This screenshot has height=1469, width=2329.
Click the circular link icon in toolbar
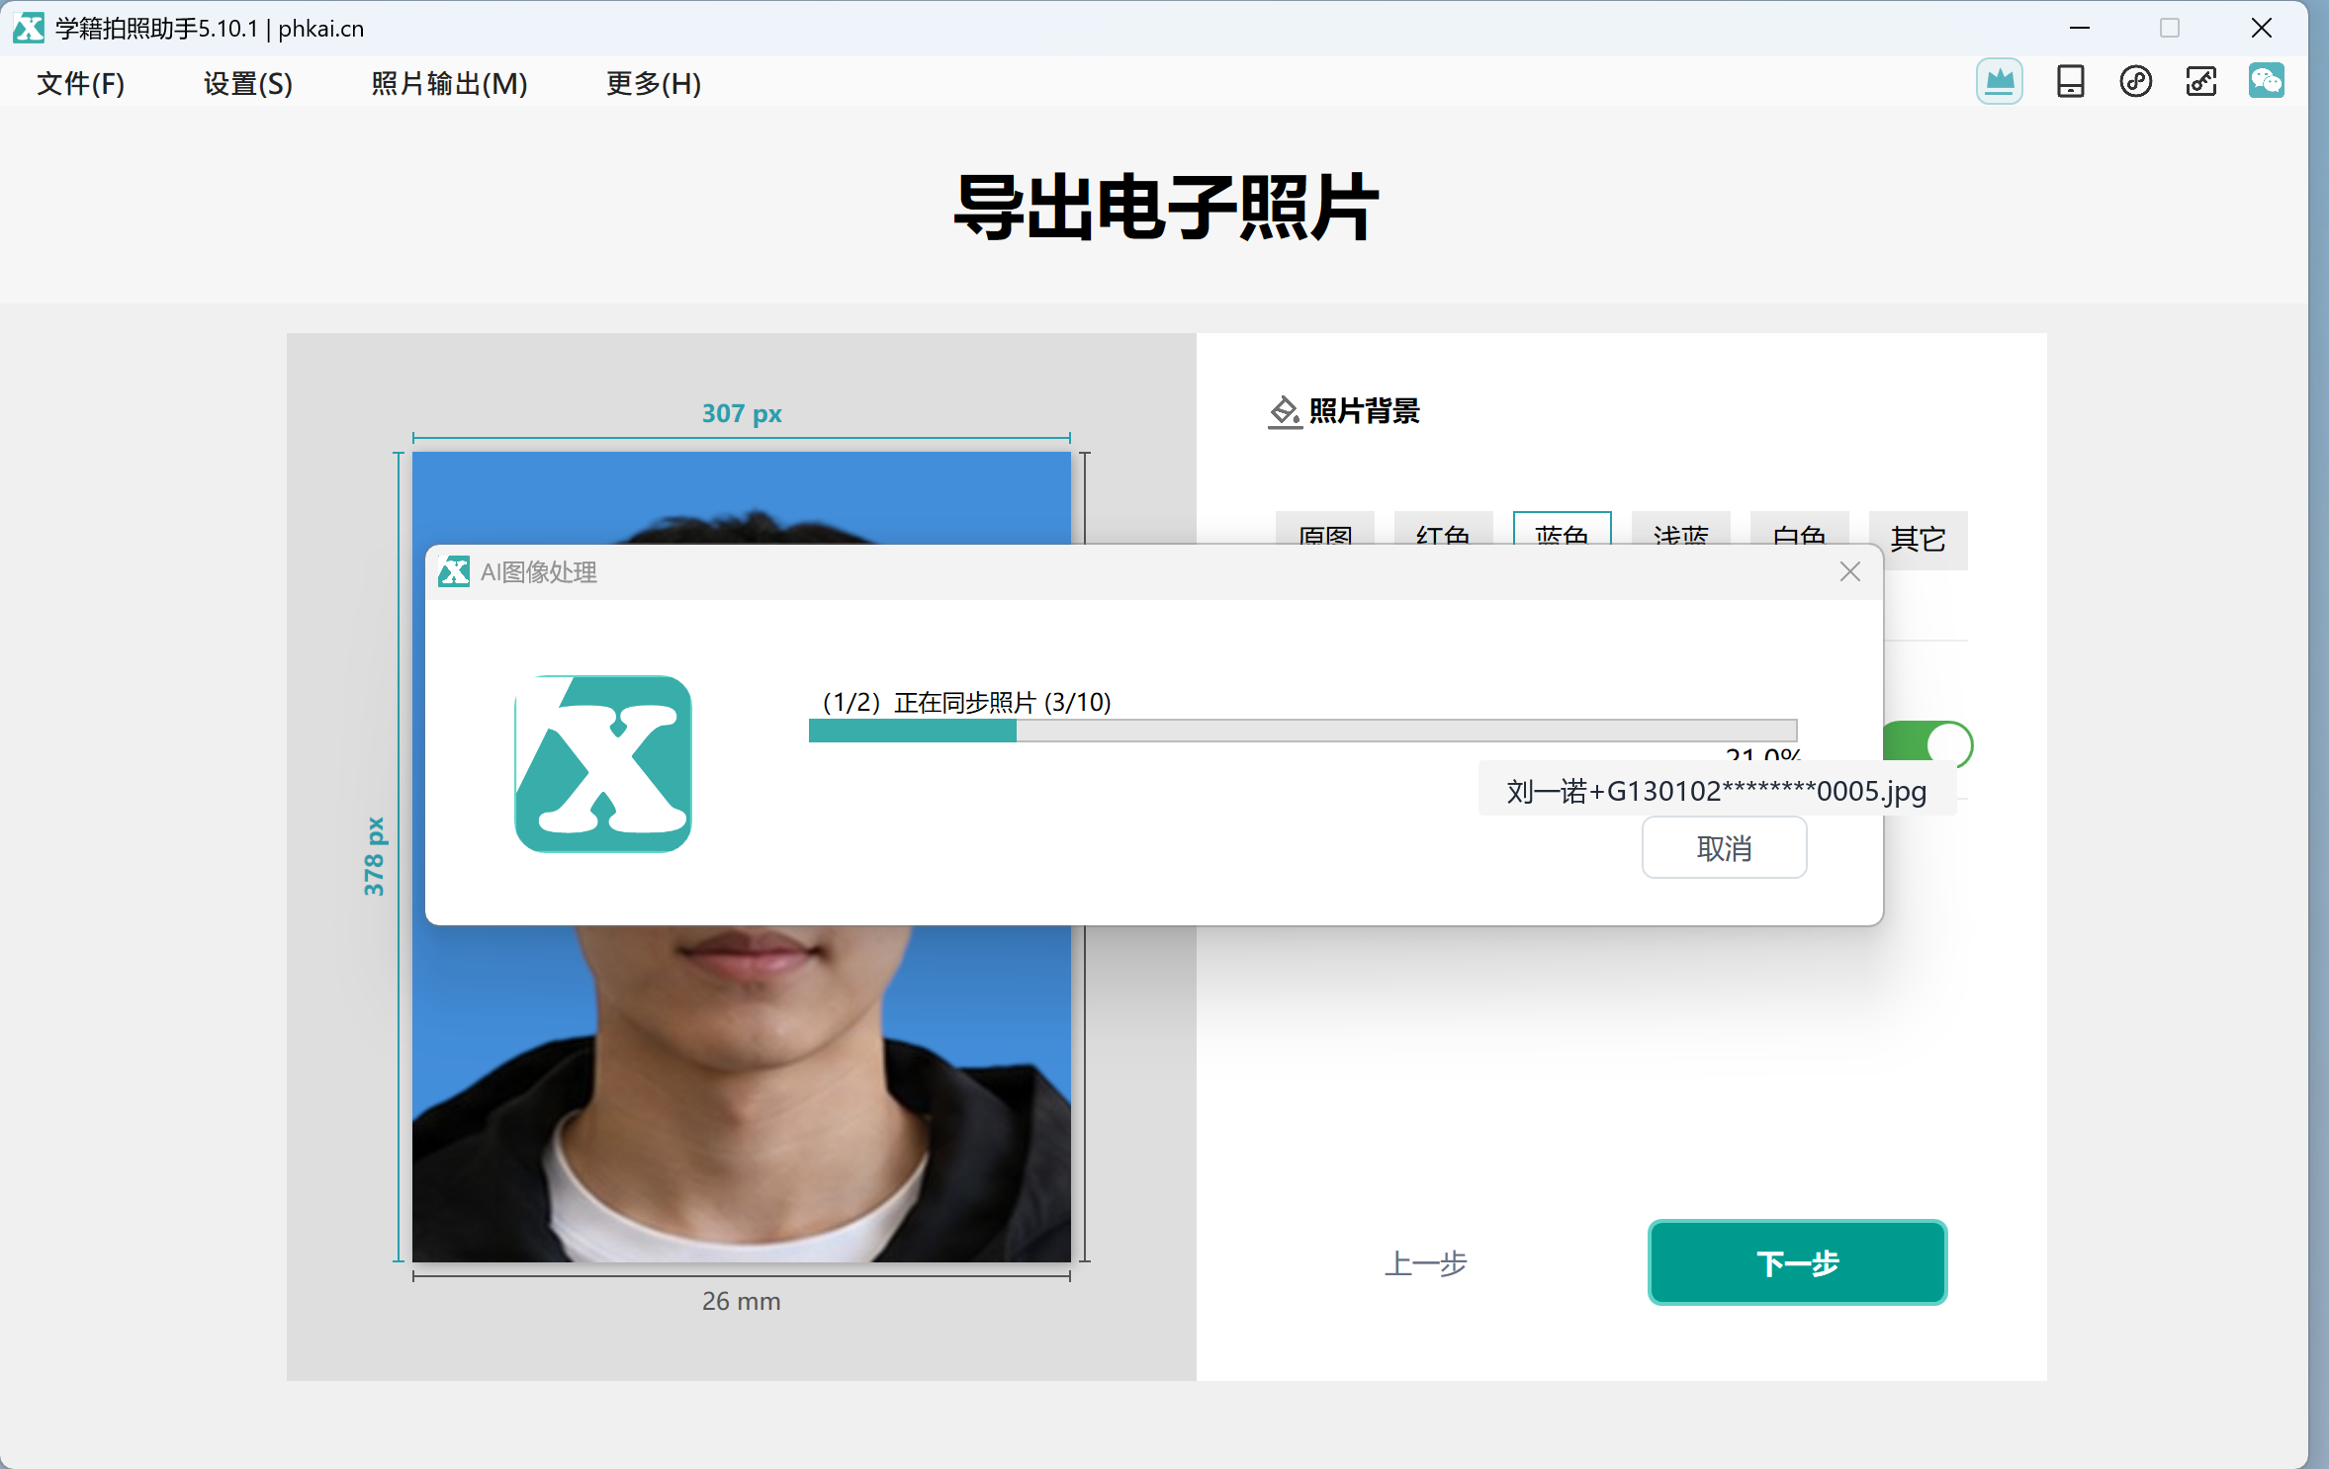click(2135, 81)
